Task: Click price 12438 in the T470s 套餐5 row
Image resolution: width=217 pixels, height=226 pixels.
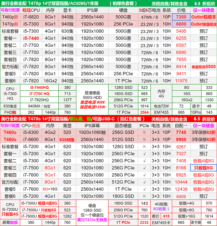Action: pyautogui.click(x=181, y=189)
